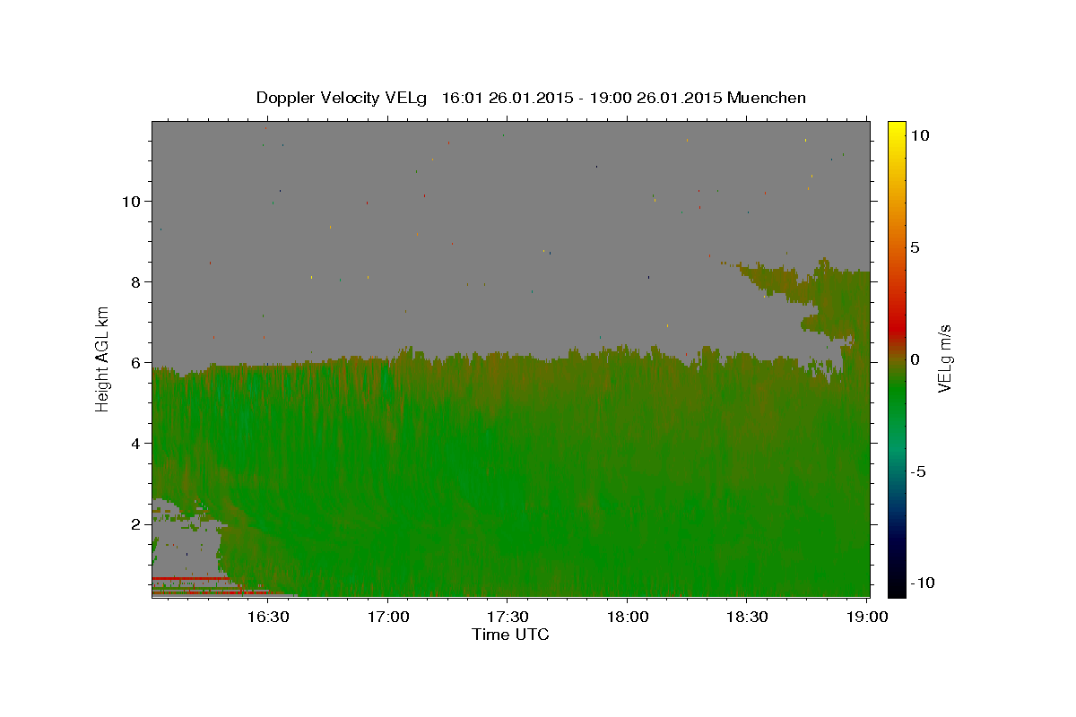
Task: Click the 'Muenchen' location in title
Action: [768, 98]
